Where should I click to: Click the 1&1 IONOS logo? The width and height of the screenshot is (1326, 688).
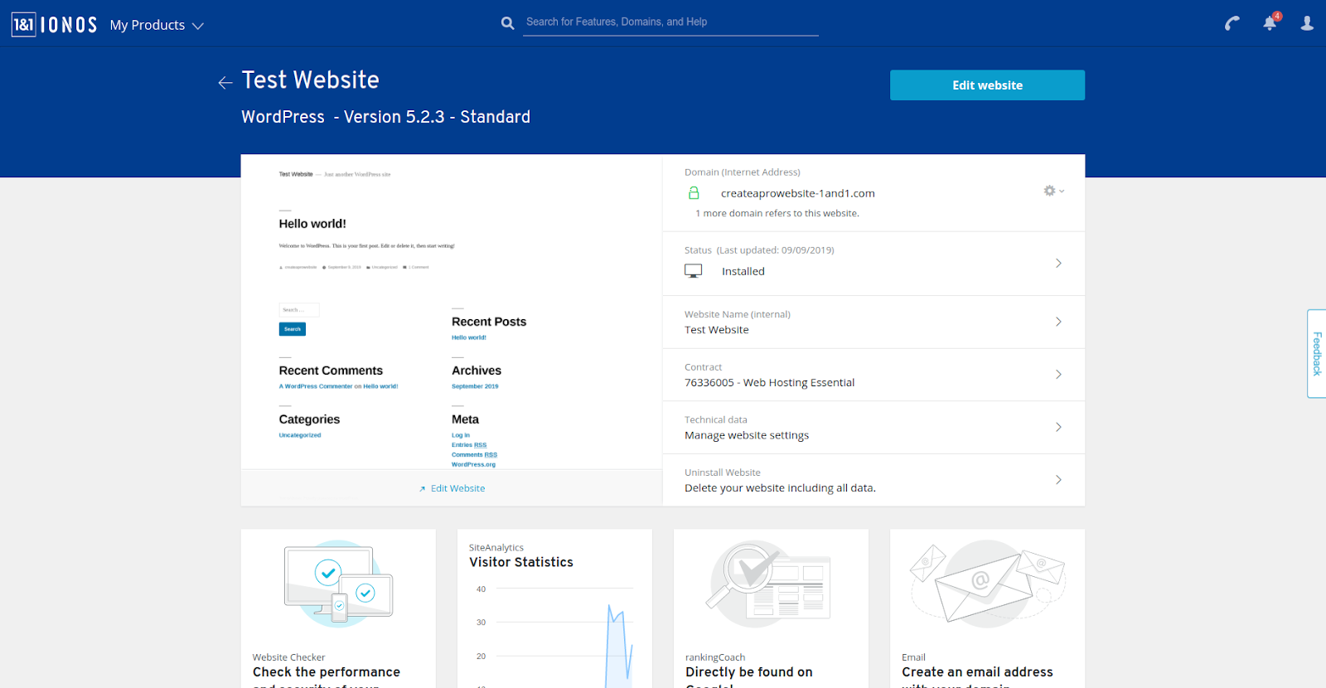pyautogui.click(x=55, y=25)
